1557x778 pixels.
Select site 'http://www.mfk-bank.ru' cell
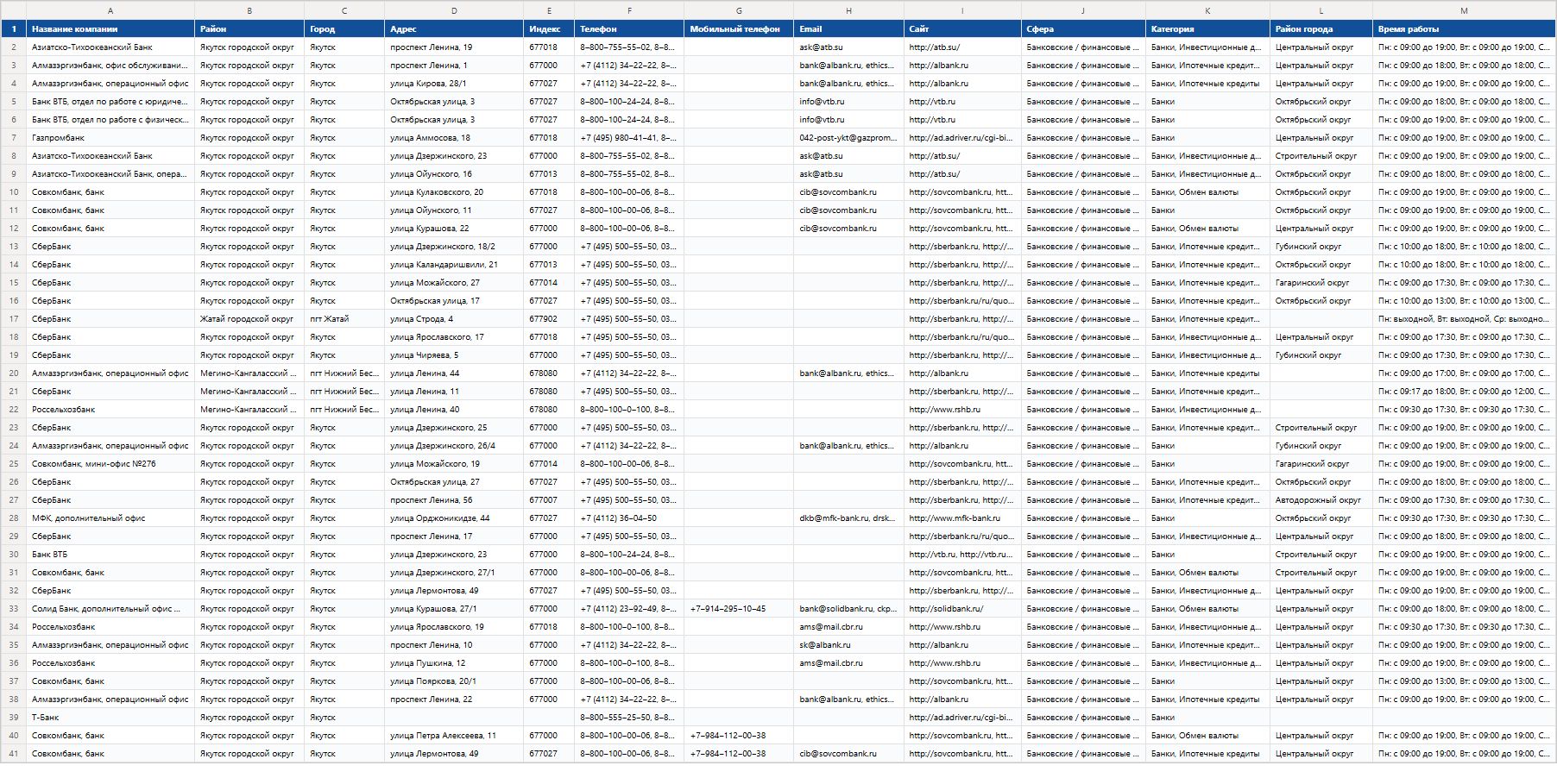(962, 518)
